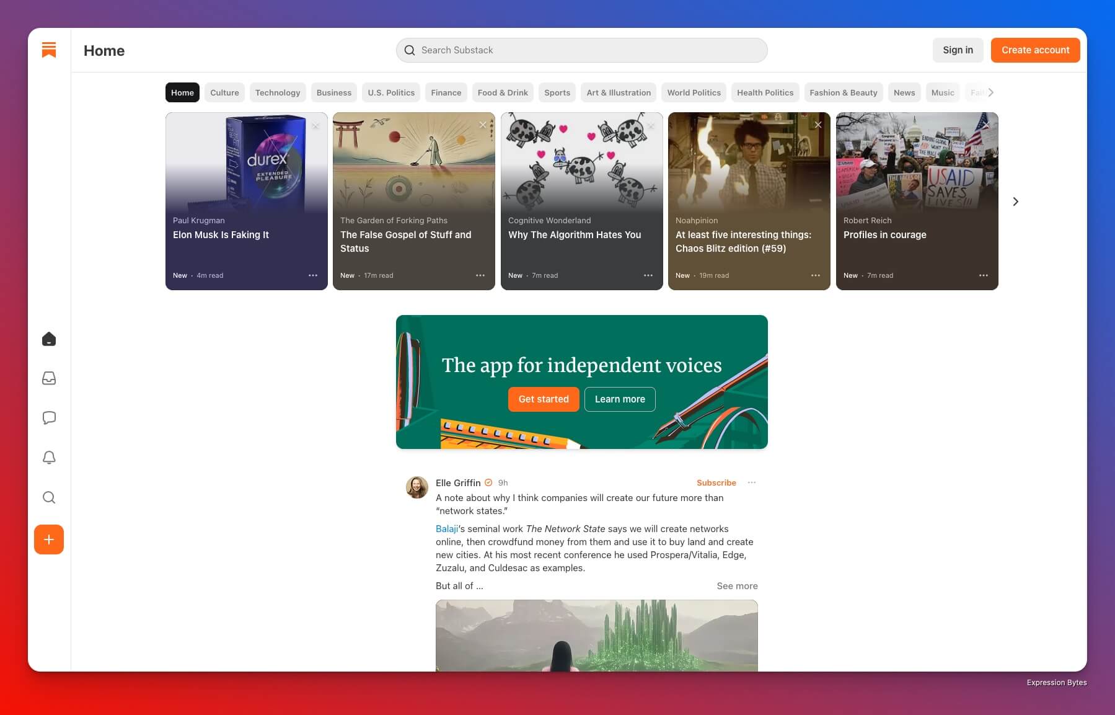The width and height of the screenshot is (1115, 715).
Task: Click the Robert Reich author name
Action: (x=868, y=221)
